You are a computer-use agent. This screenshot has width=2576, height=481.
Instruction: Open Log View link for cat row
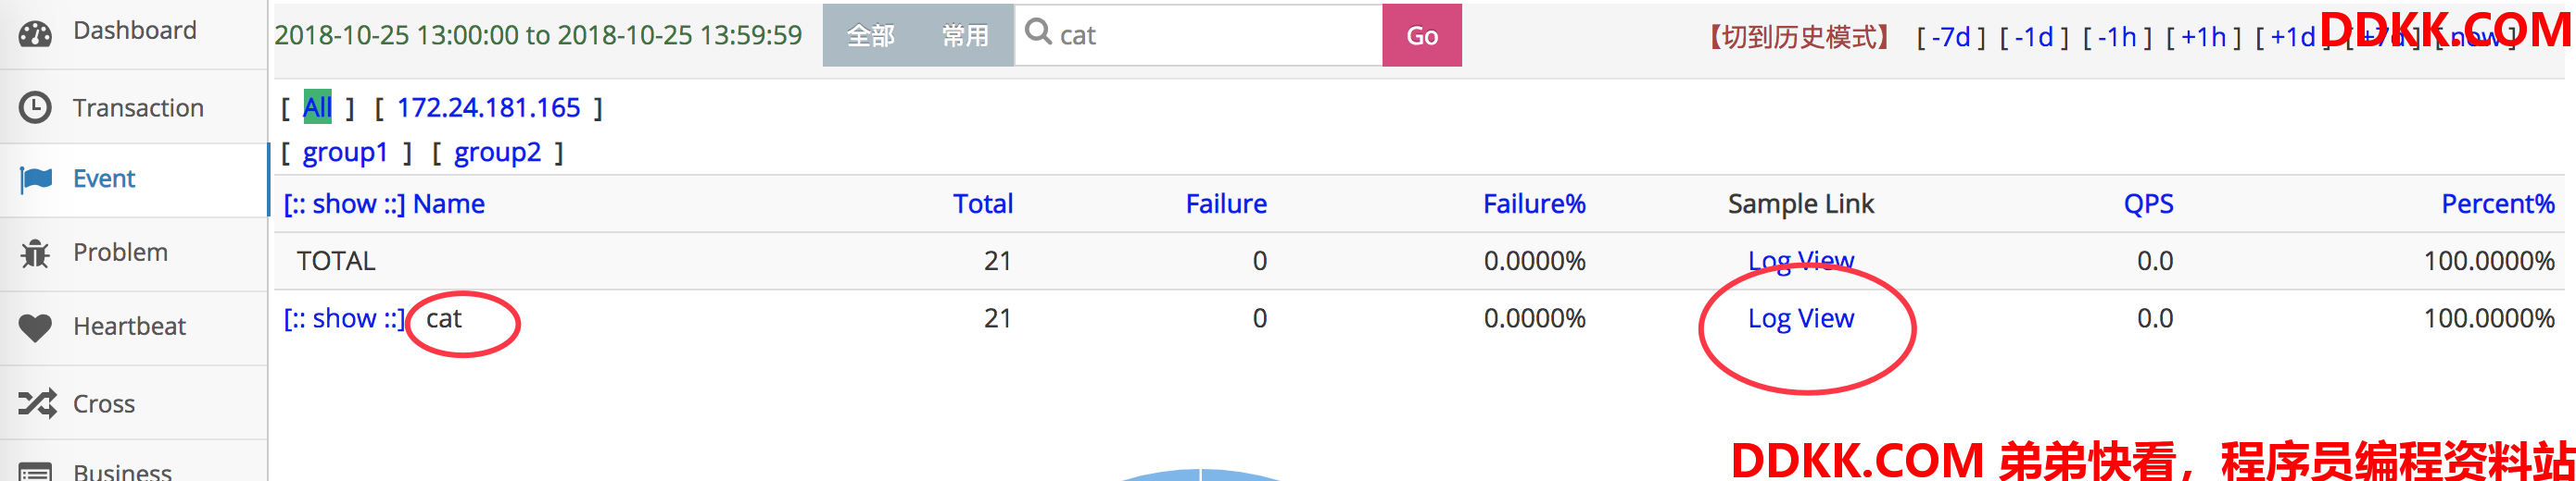[x=1800, y=318]
